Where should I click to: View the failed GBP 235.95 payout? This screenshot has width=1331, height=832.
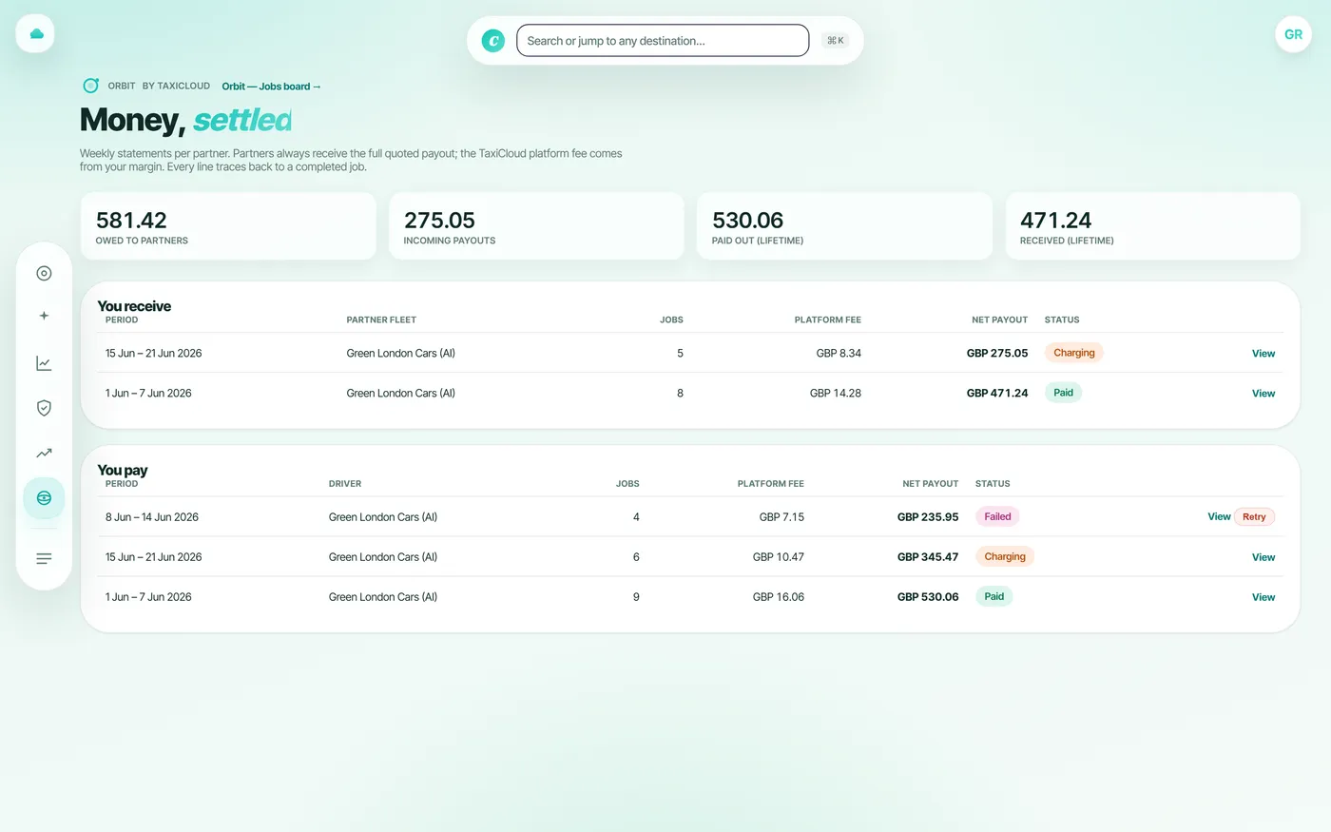coord(1219,517)
